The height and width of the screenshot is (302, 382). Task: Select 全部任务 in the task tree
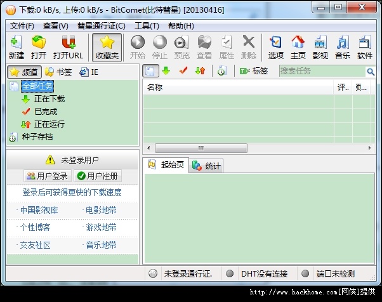(37, 86)
